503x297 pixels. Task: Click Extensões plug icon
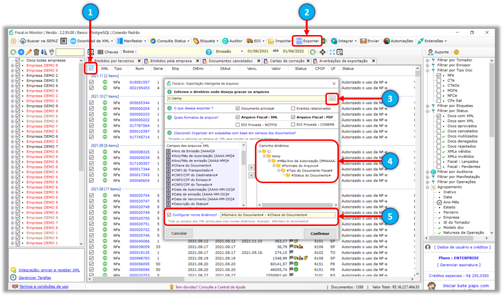pos(420,41)
